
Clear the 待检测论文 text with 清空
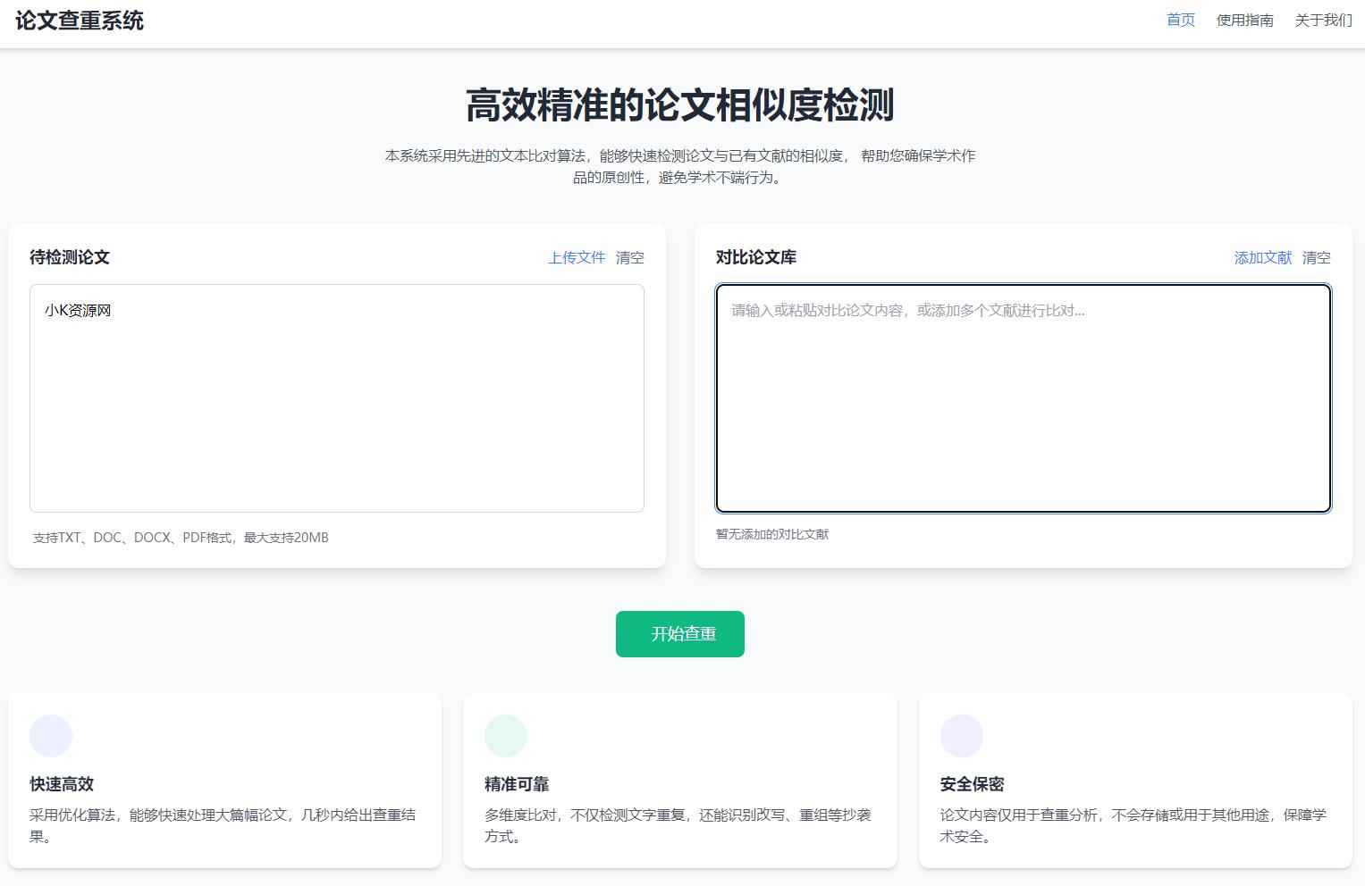click(630, 257)
